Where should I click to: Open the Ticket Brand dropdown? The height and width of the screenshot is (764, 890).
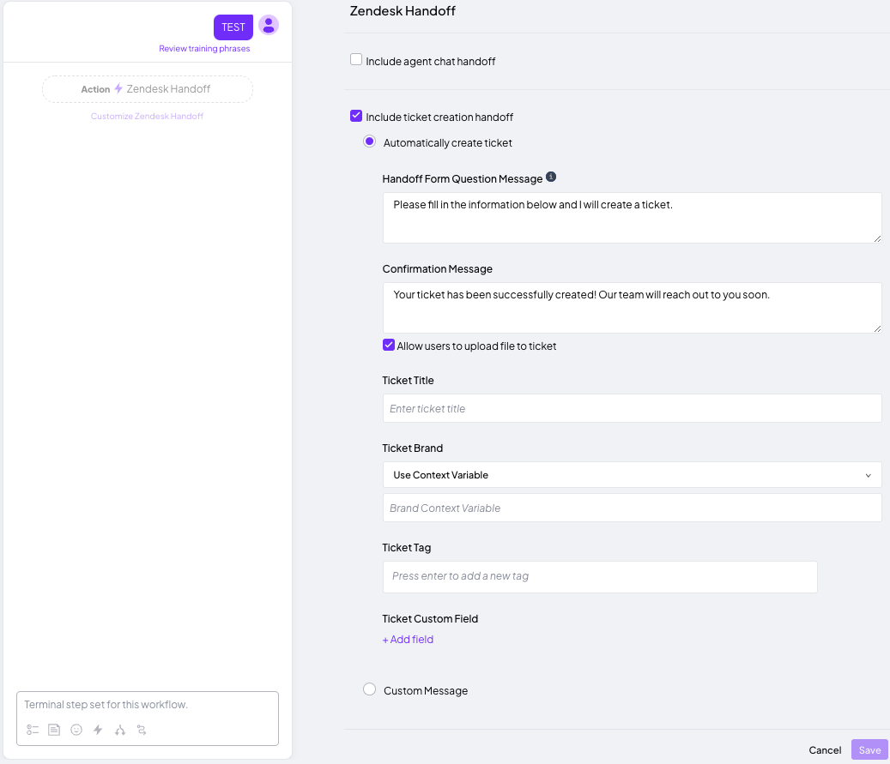click(x=632, y=475)
